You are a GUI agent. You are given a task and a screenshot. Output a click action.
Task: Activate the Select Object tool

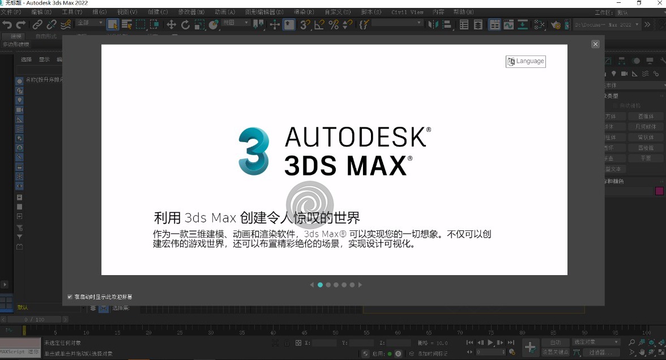(x=113, y=25)
